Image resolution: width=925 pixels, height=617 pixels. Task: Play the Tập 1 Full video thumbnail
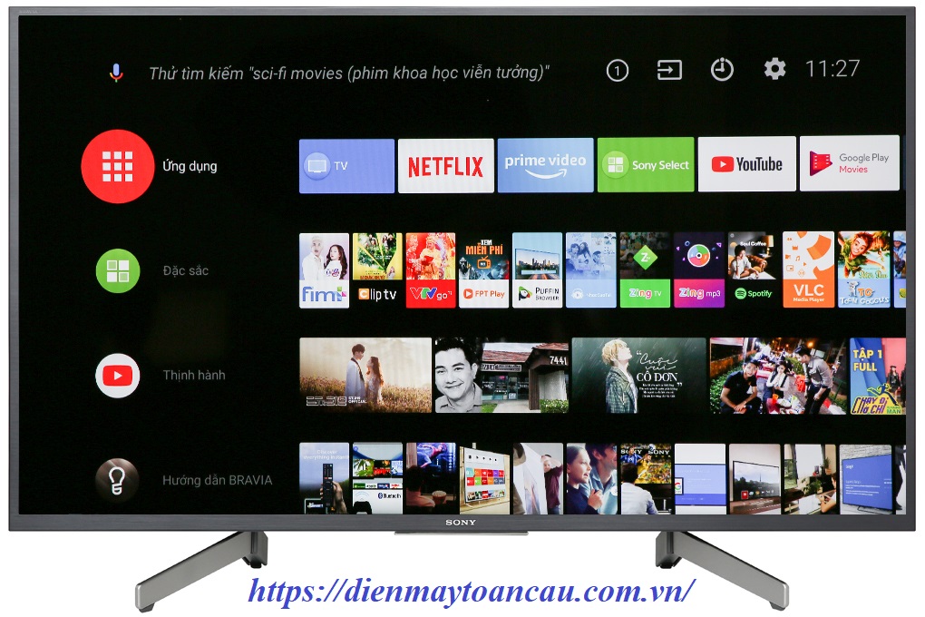878,376
